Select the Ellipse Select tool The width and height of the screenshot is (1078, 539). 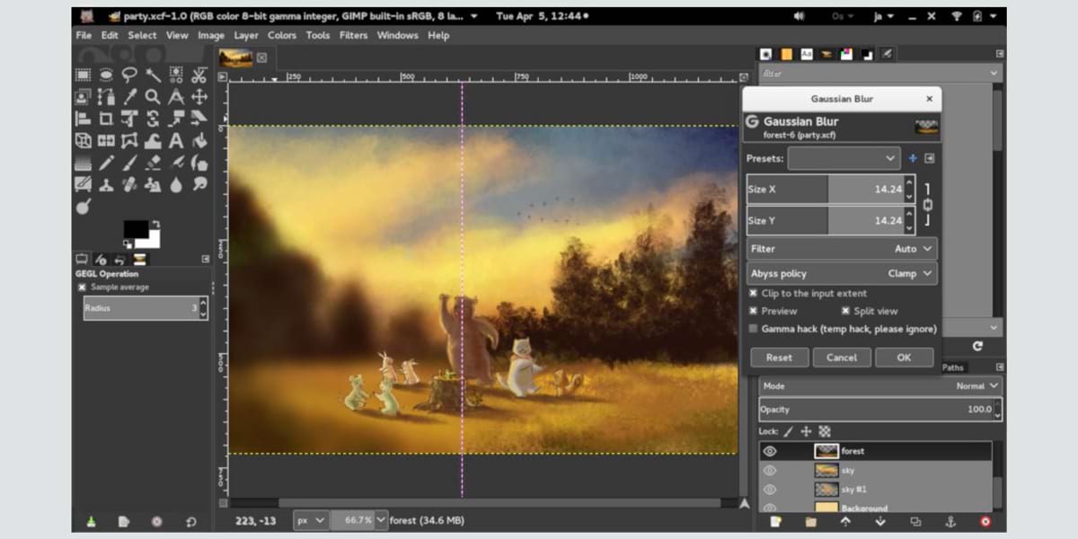106,75
